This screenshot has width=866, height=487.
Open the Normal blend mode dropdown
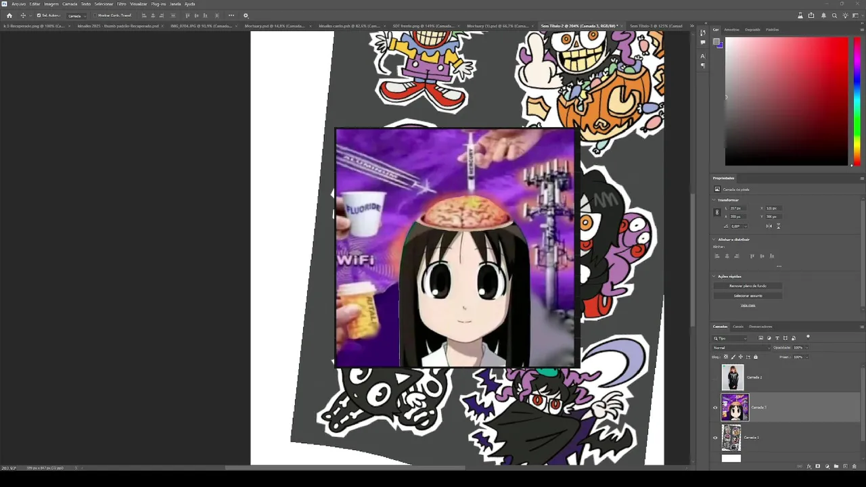point(742,348)
